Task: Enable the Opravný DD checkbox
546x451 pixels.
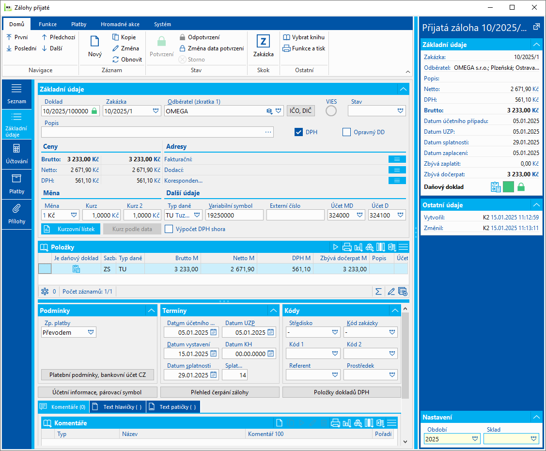Action: (346, 132)
